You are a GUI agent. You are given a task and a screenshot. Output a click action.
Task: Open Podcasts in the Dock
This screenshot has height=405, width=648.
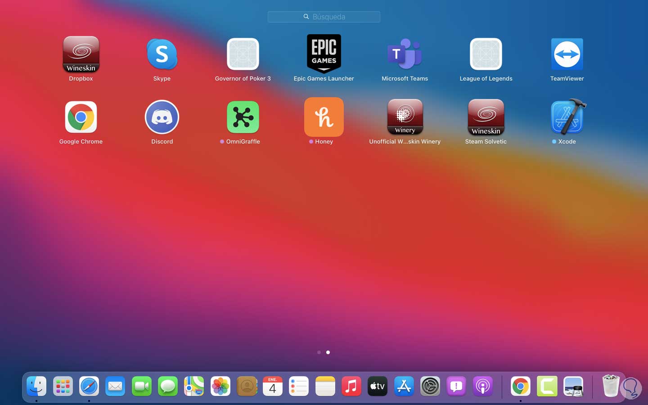483,386
